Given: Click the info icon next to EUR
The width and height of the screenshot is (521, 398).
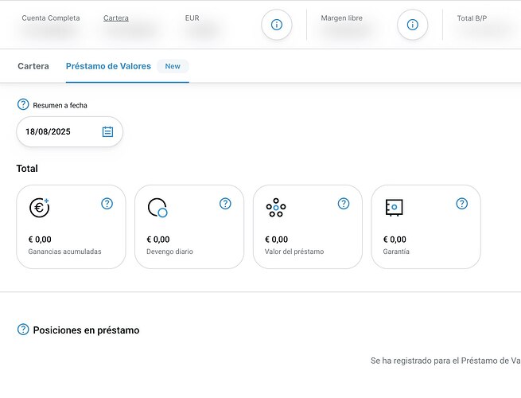Looking at the screenshot, I should coord(277,25).
